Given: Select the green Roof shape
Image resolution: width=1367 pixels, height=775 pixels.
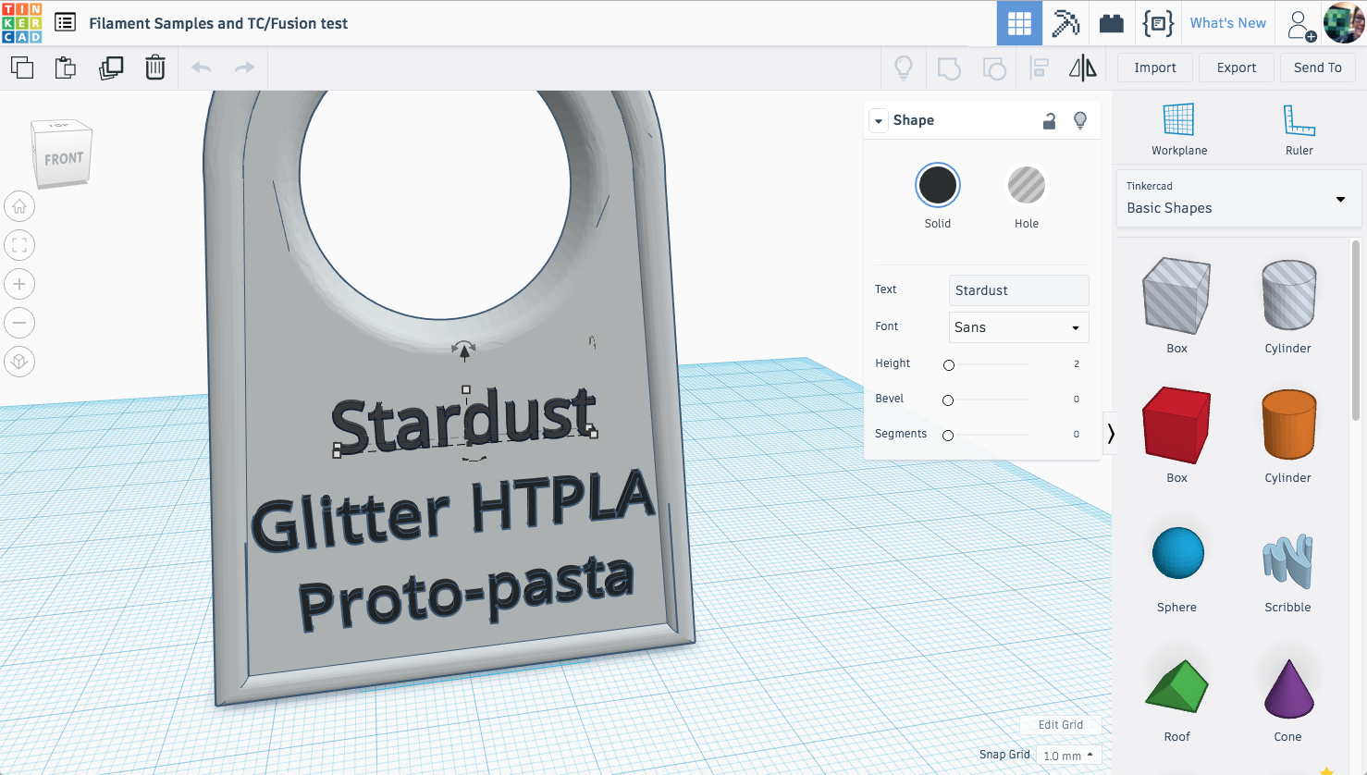Looking at the screenshot, I should 1176,686.
